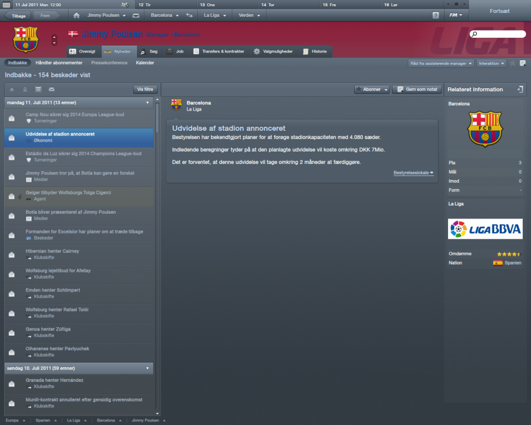
Task: Switch to Transfers & kontrakter tab
Action: click(x=219, y=51)
